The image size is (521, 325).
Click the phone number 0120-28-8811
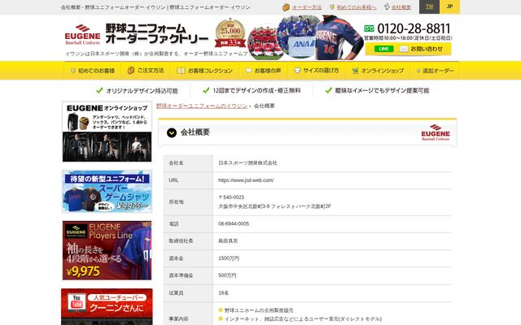click(414, 28)
